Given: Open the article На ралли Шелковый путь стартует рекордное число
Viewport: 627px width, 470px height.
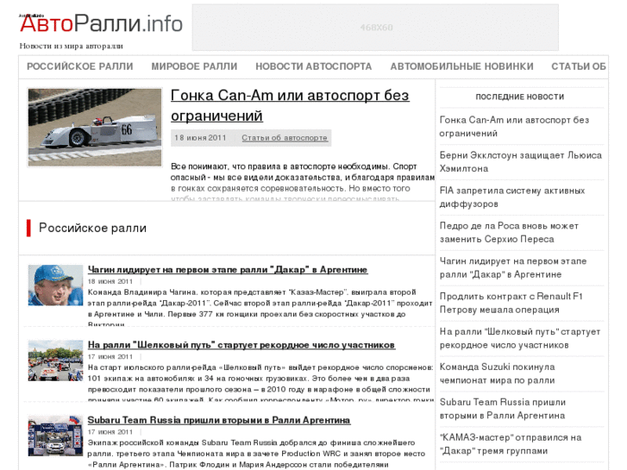Looking at the screenshot, I should click(241, 345).
